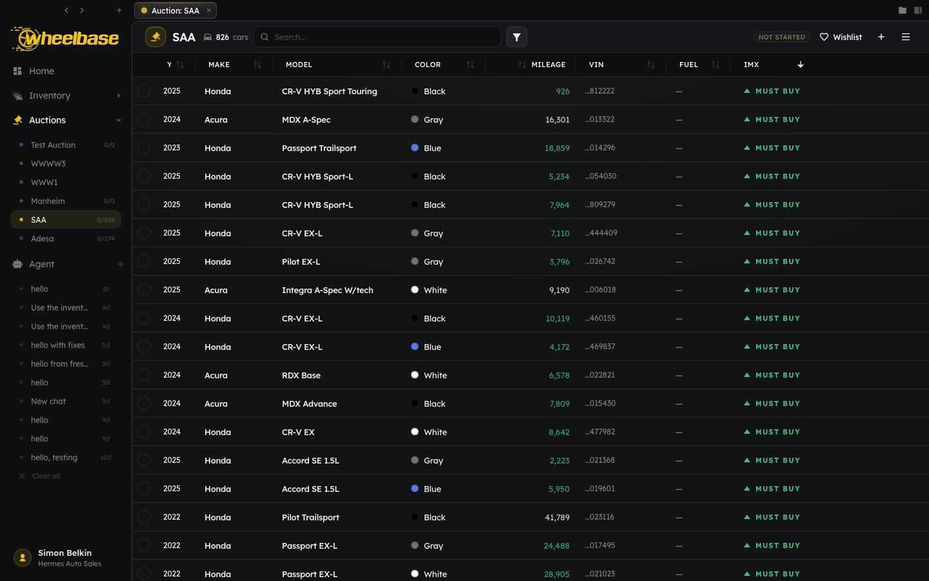Click the white color dot for RDX Base
This screenshot has height=581, width=929.
[x=415, y=375]
